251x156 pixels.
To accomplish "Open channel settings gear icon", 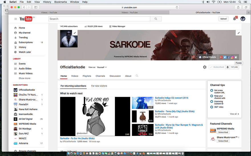I will [x=205, y=67].
